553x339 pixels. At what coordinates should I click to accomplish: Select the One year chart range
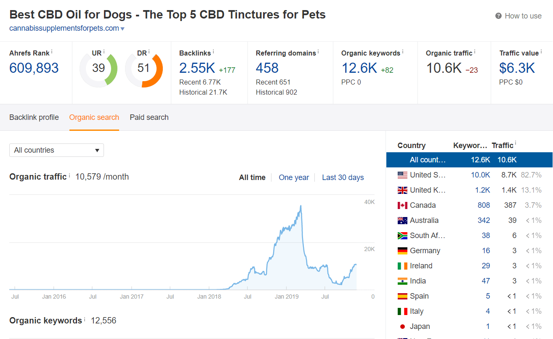pos(294,177)
